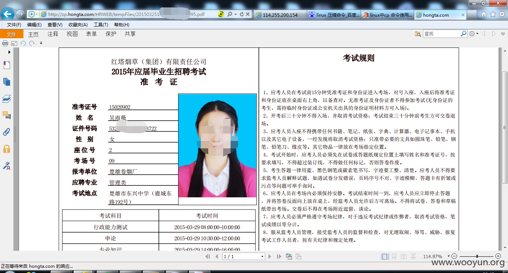The height and width of the screenshot is (273, 508).
Task: Go to the first page
Action: point(208,256)
